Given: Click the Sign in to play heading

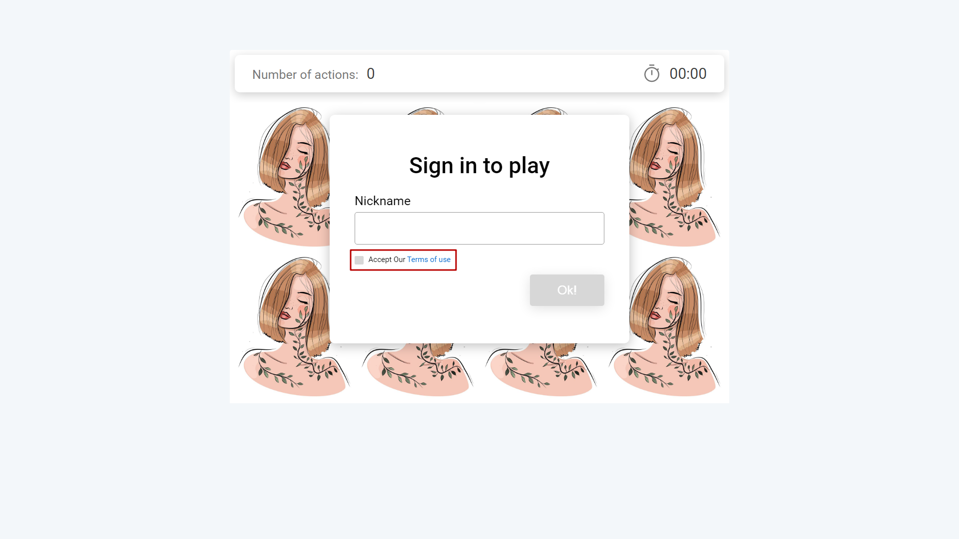Looking at the screenshot, I should (479, 166).
